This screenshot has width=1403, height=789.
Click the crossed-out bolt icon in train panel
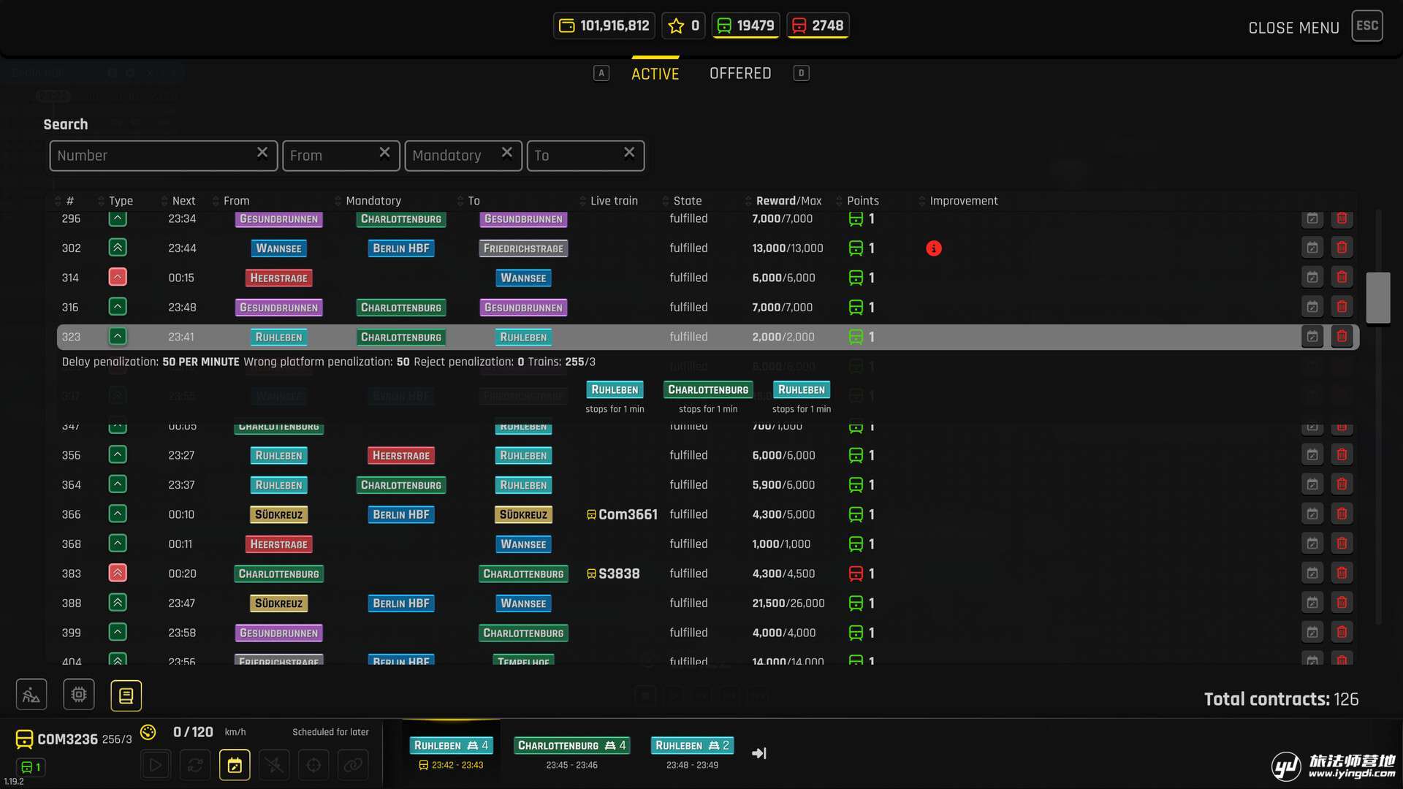(x=274, y=765)
